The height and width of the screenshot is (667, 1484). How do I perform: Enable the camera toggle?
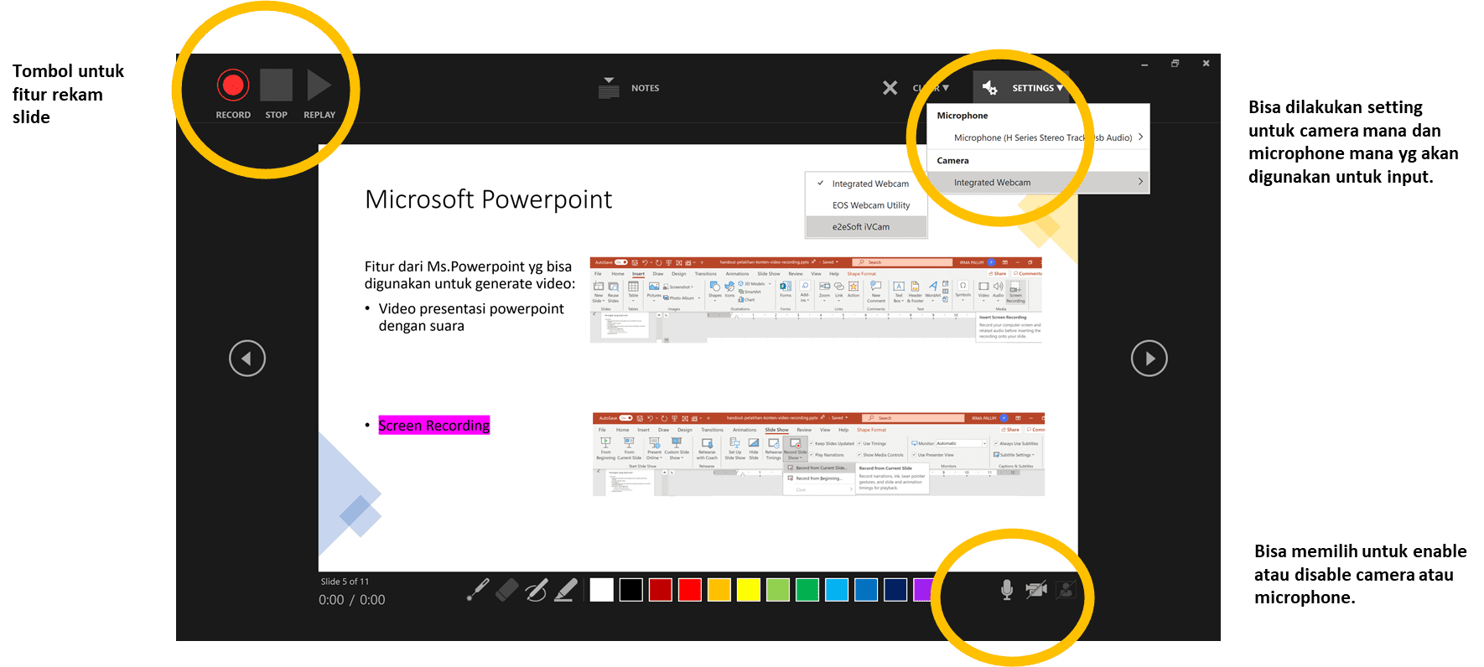[1036, 590]
